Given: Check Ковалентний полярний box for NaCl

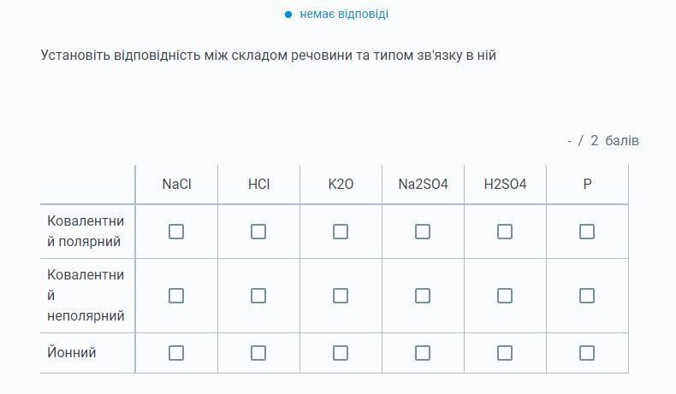Looking at the screenshot, I should click(176, 232).
